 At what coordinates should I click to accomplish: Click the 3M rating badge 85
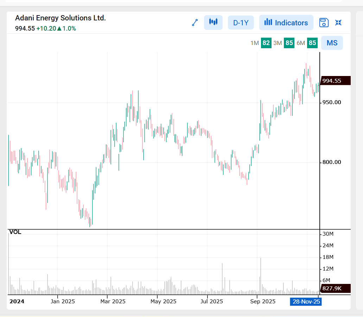289,43
